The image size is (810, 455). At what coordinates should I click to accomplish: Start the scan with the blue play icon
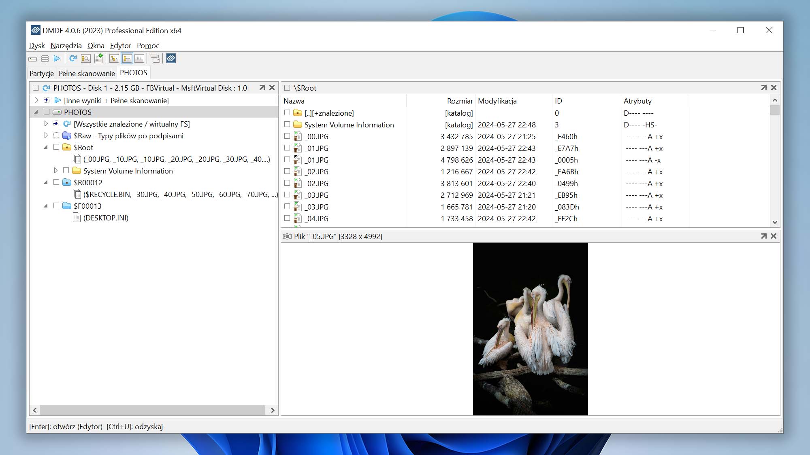tap(57, 58)
